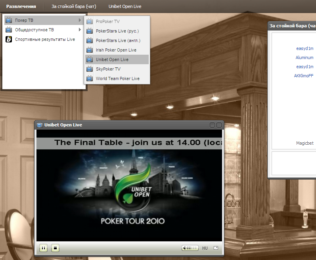Stop the Unibet Open Live stream

pyautogui.click(x=55, y=248)
